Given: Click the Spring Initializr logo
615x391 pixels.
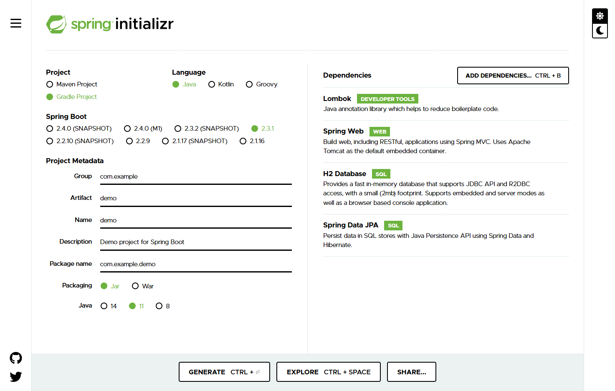Looking at the screenshot, I should (x=110, y=24).
